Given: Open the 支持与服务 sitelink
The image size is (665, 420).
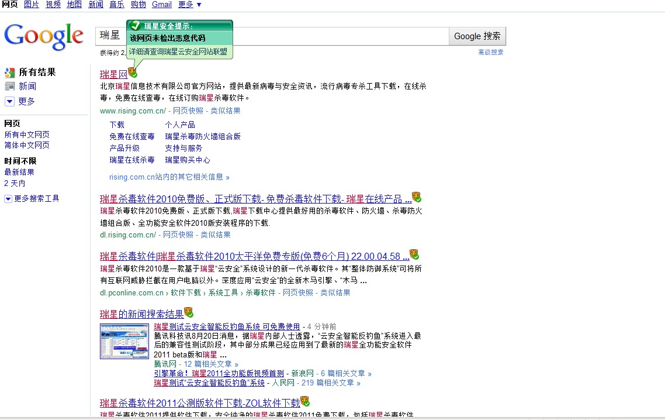Looking at the screenshot, I should click(183, 148).
